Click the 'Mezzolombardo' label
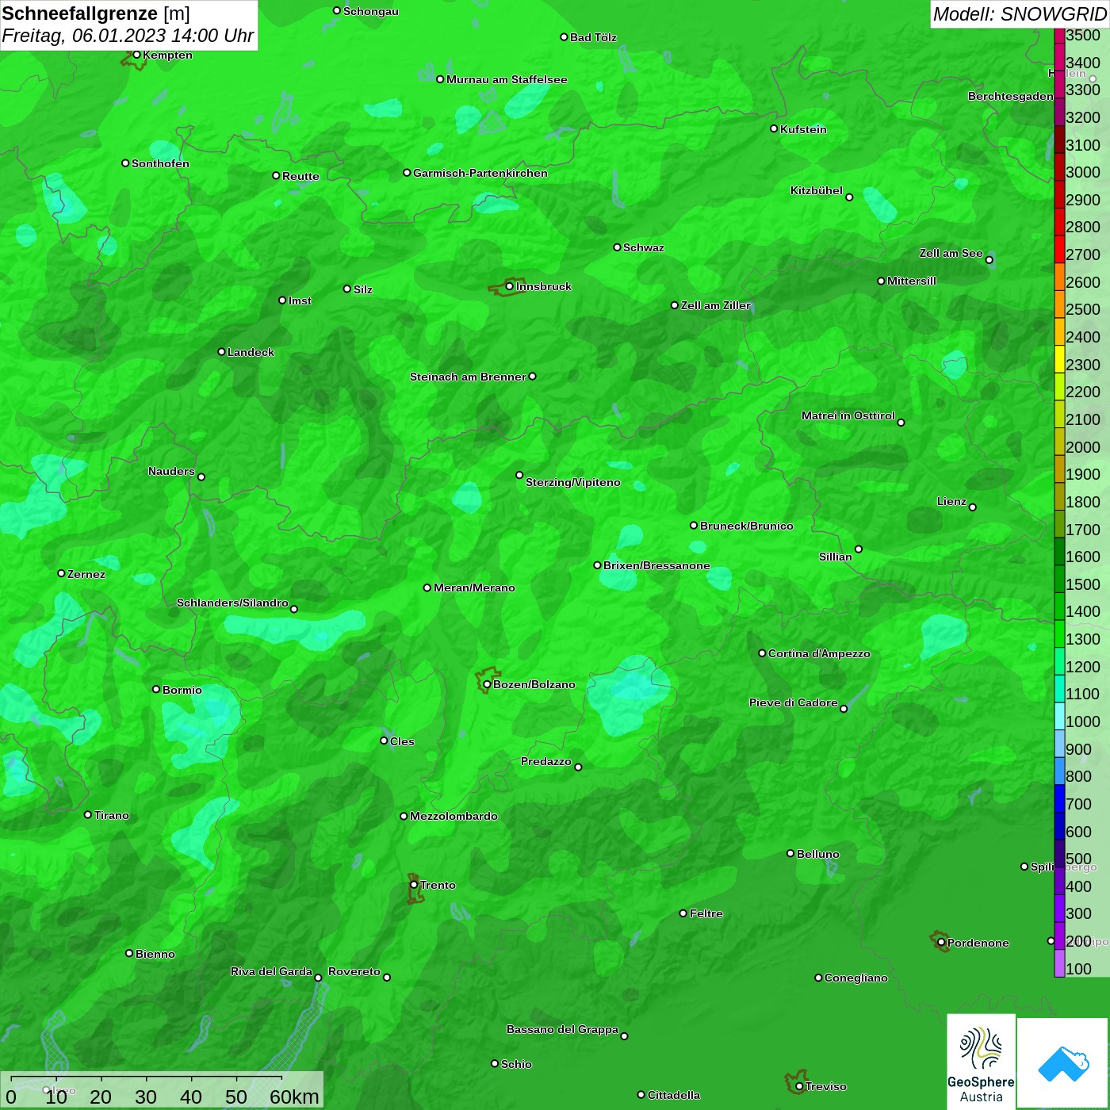 coord(454,816)
